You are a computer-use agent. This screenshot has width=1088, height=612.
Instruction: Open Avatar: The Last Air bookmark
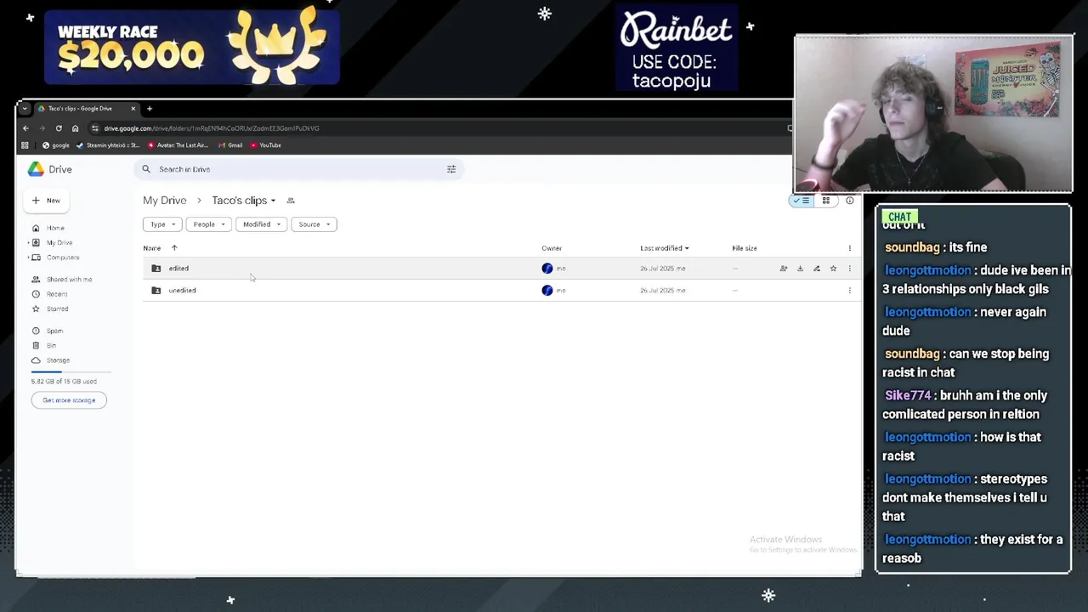(178, 145)
